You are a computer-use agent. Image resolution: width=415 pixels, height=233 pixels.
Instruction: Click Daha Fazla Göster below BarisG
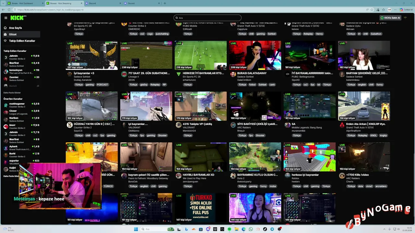(12, 93)
